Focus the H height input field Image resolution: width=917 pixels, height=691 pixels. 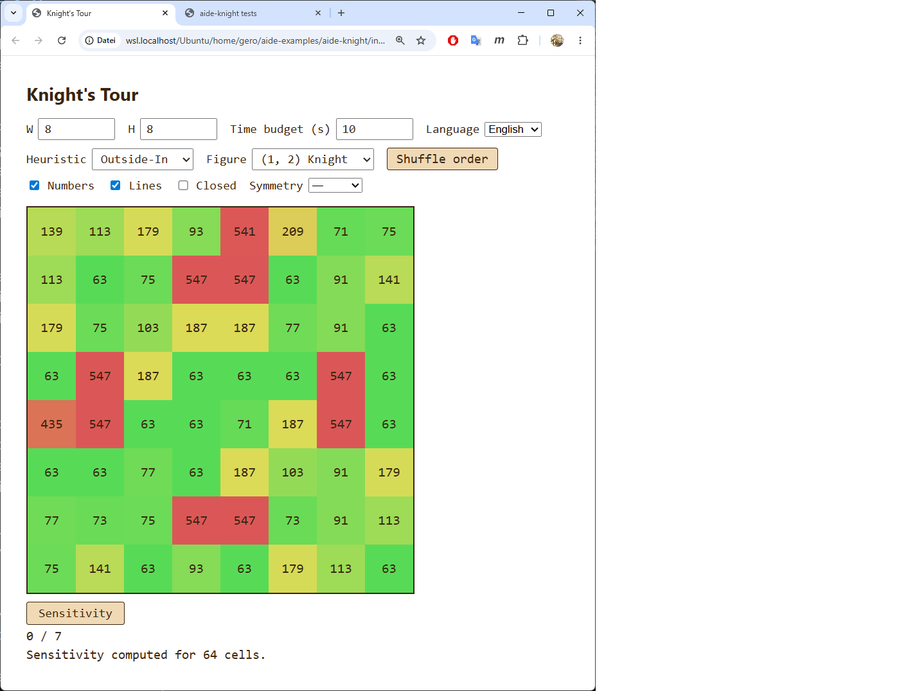pos(179,129)
